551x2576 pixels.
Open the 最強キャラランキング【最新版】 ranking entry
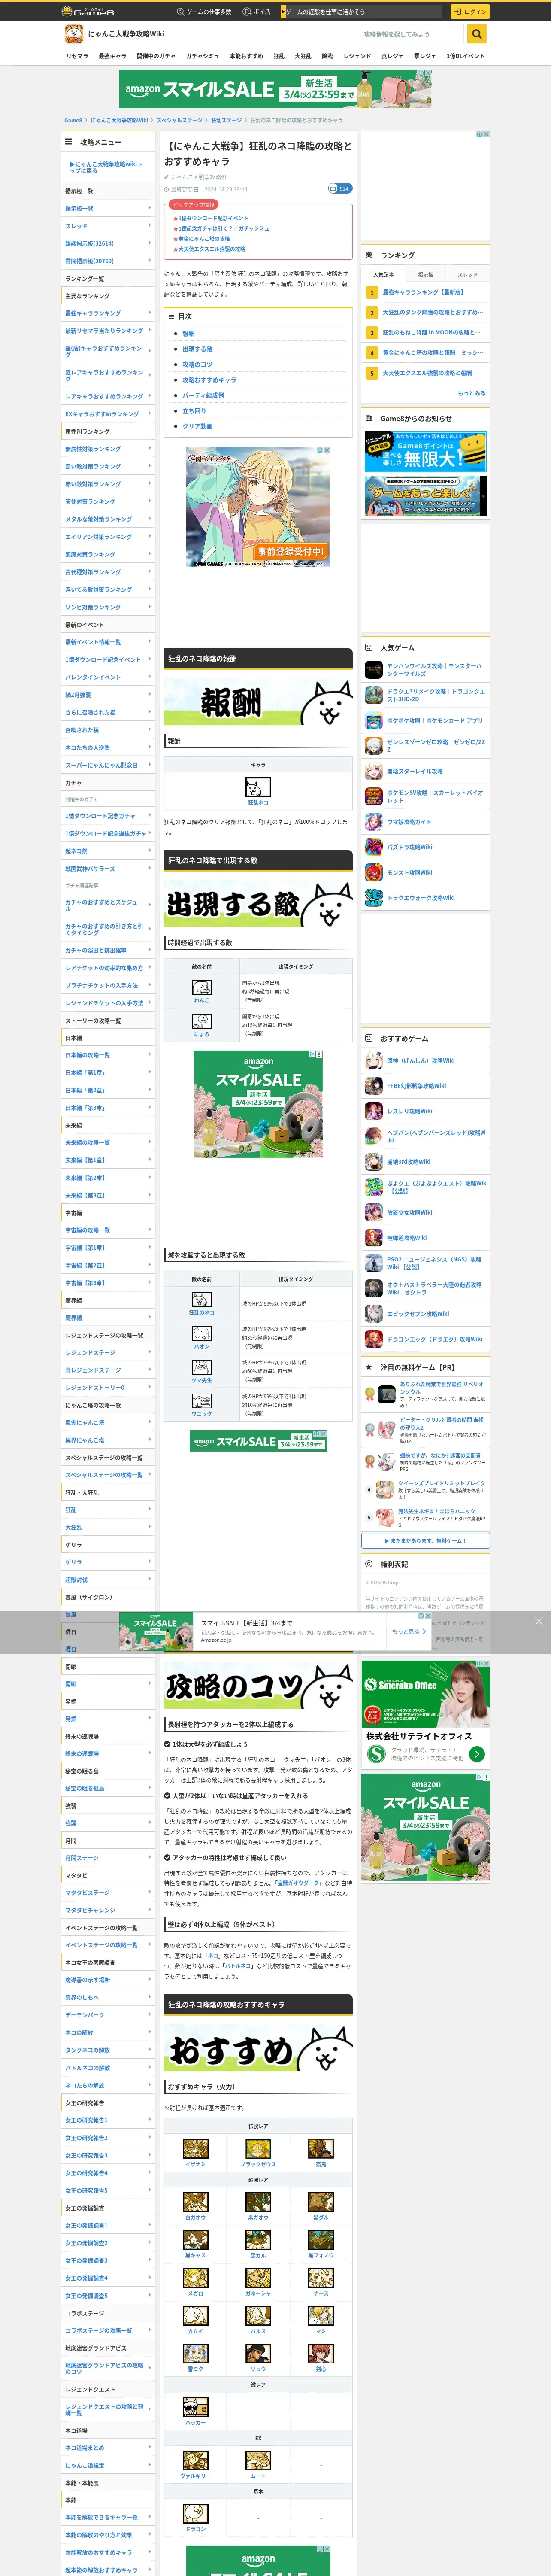point(423,292)
